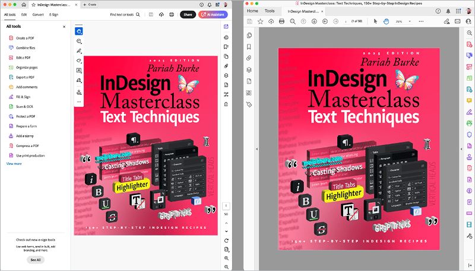Switch to the Tools tab in right window
This screenshot has width=475, height=271.
pyautogui.click(x=270, y=11)
